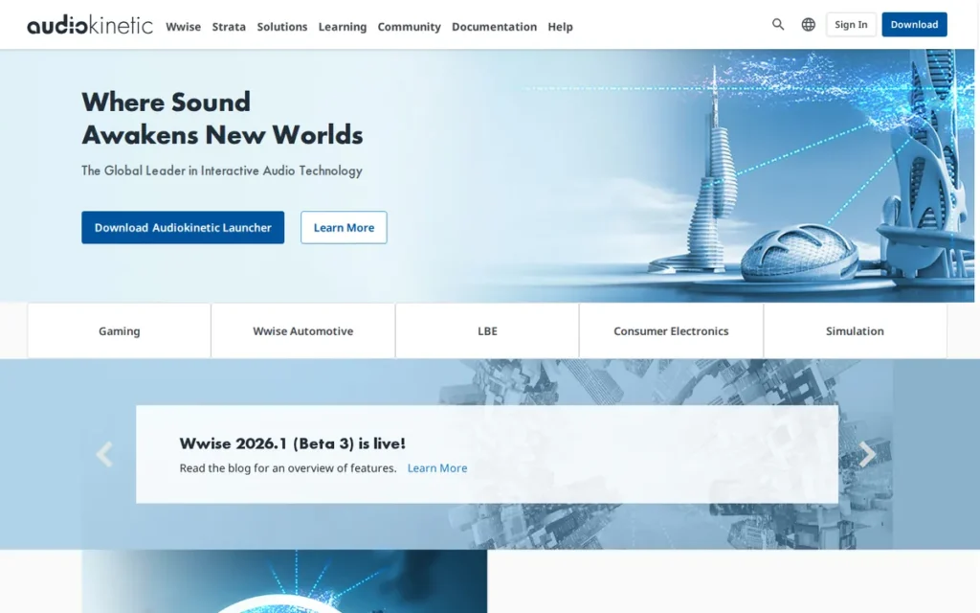
Task: Click 'Where Sound Awakens New Worlds' headline
Action: [222, 118]
